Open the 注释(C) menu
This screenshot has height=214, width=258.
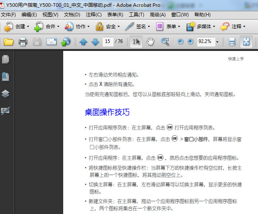tap(94, 15)
